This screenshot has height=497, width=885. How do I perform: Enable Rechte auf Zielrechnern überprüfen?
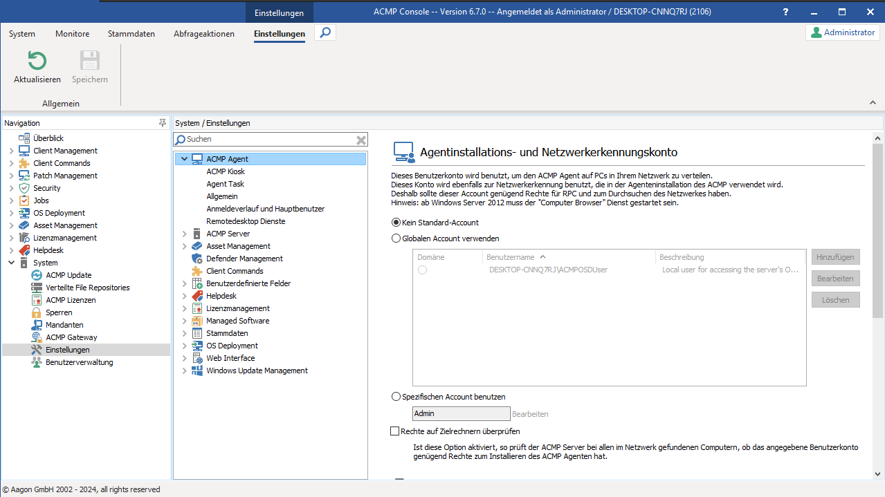pyautogui.click(x=395, y=431)
